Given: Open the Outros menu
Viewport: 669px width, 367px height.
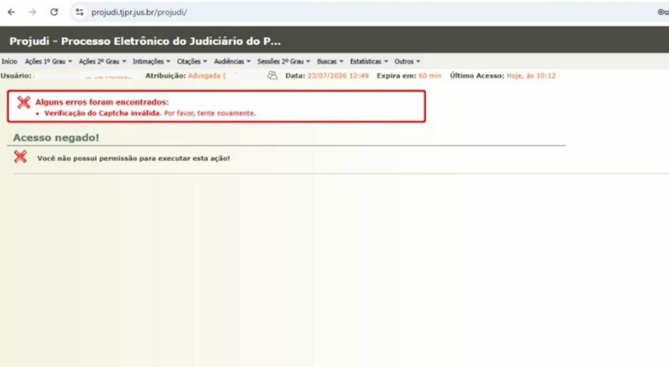Looking at the screenshot, I should pyautogui.click(x=407, y=62).
